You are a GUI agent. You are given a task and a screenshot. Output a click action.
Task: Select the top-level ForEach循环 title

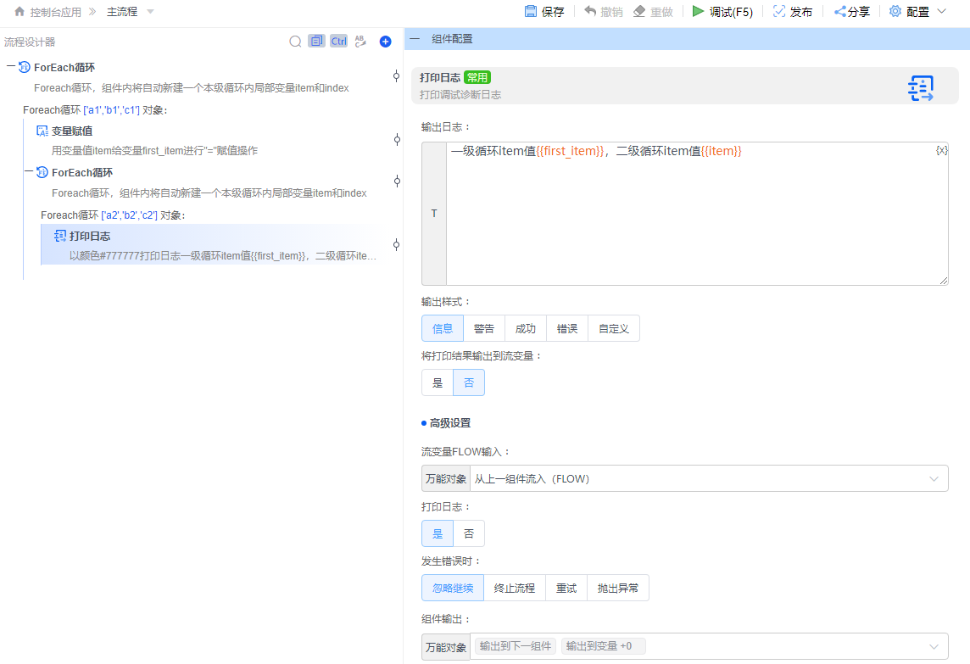(x=64, y=68)
